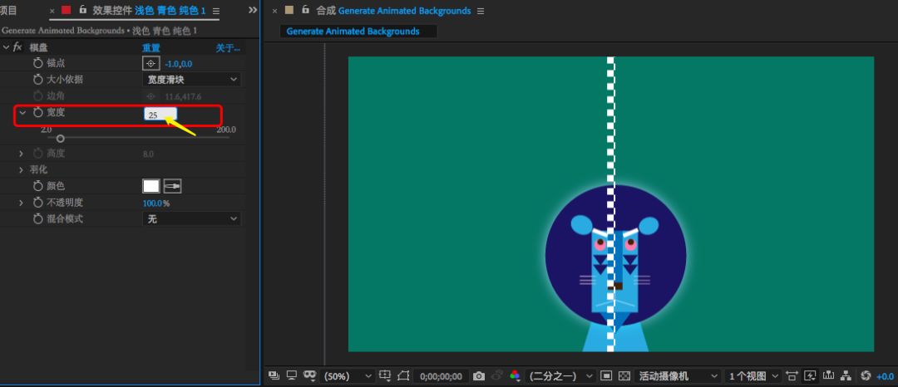Open grid and guide options icon
The height and width of the screenshot is (387, 898).
383,376
